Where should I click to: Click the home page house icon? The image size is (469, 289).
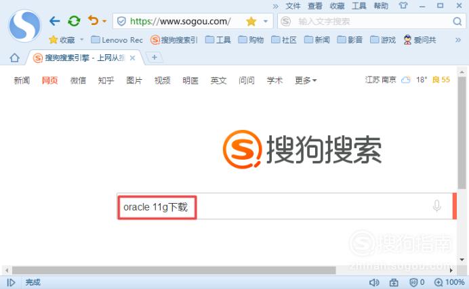coord(14,58)
